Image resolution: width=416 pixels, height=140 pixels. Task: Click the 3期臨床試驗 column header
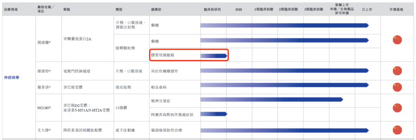314,10
